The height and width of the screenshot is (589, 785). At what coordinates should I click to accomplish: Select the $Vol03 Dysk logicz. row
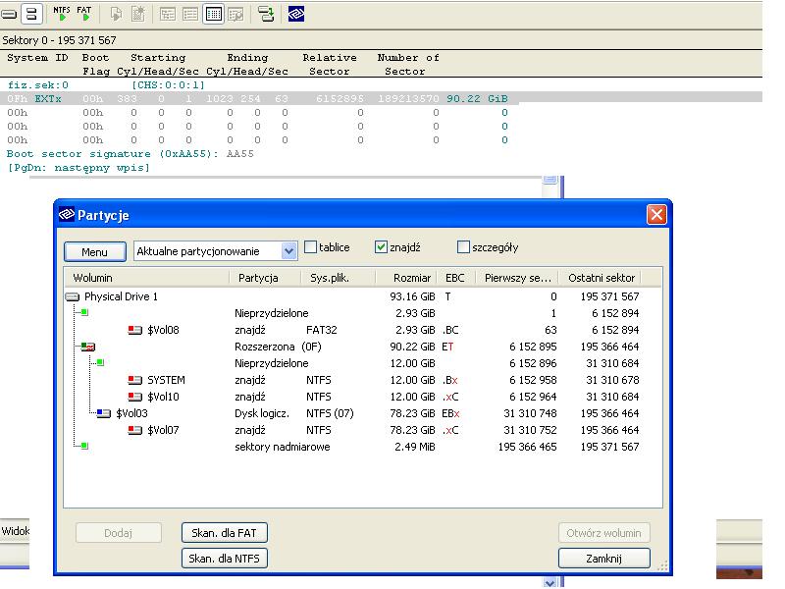[x=352, y=413]
